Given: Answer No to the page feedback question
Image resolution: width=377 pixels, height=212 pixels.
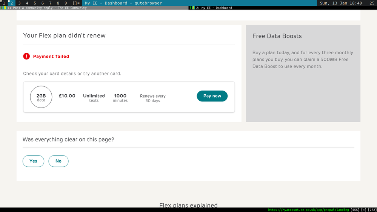Looking at the screenshot, I should coord(58,161).
